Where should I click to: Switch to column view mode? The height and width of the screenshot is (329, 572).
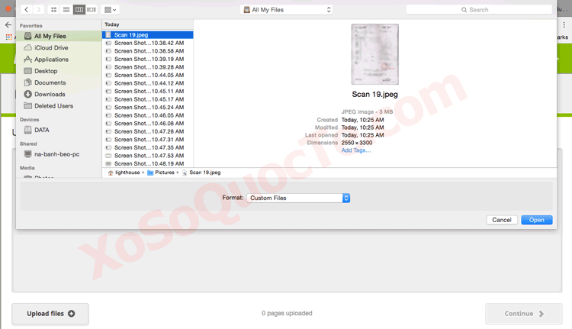(x=79, y=10)
